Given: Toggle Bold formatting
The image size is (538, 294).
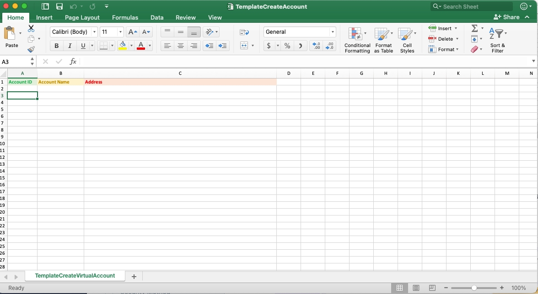Looking at the screenshot, I should pos(56,46).
